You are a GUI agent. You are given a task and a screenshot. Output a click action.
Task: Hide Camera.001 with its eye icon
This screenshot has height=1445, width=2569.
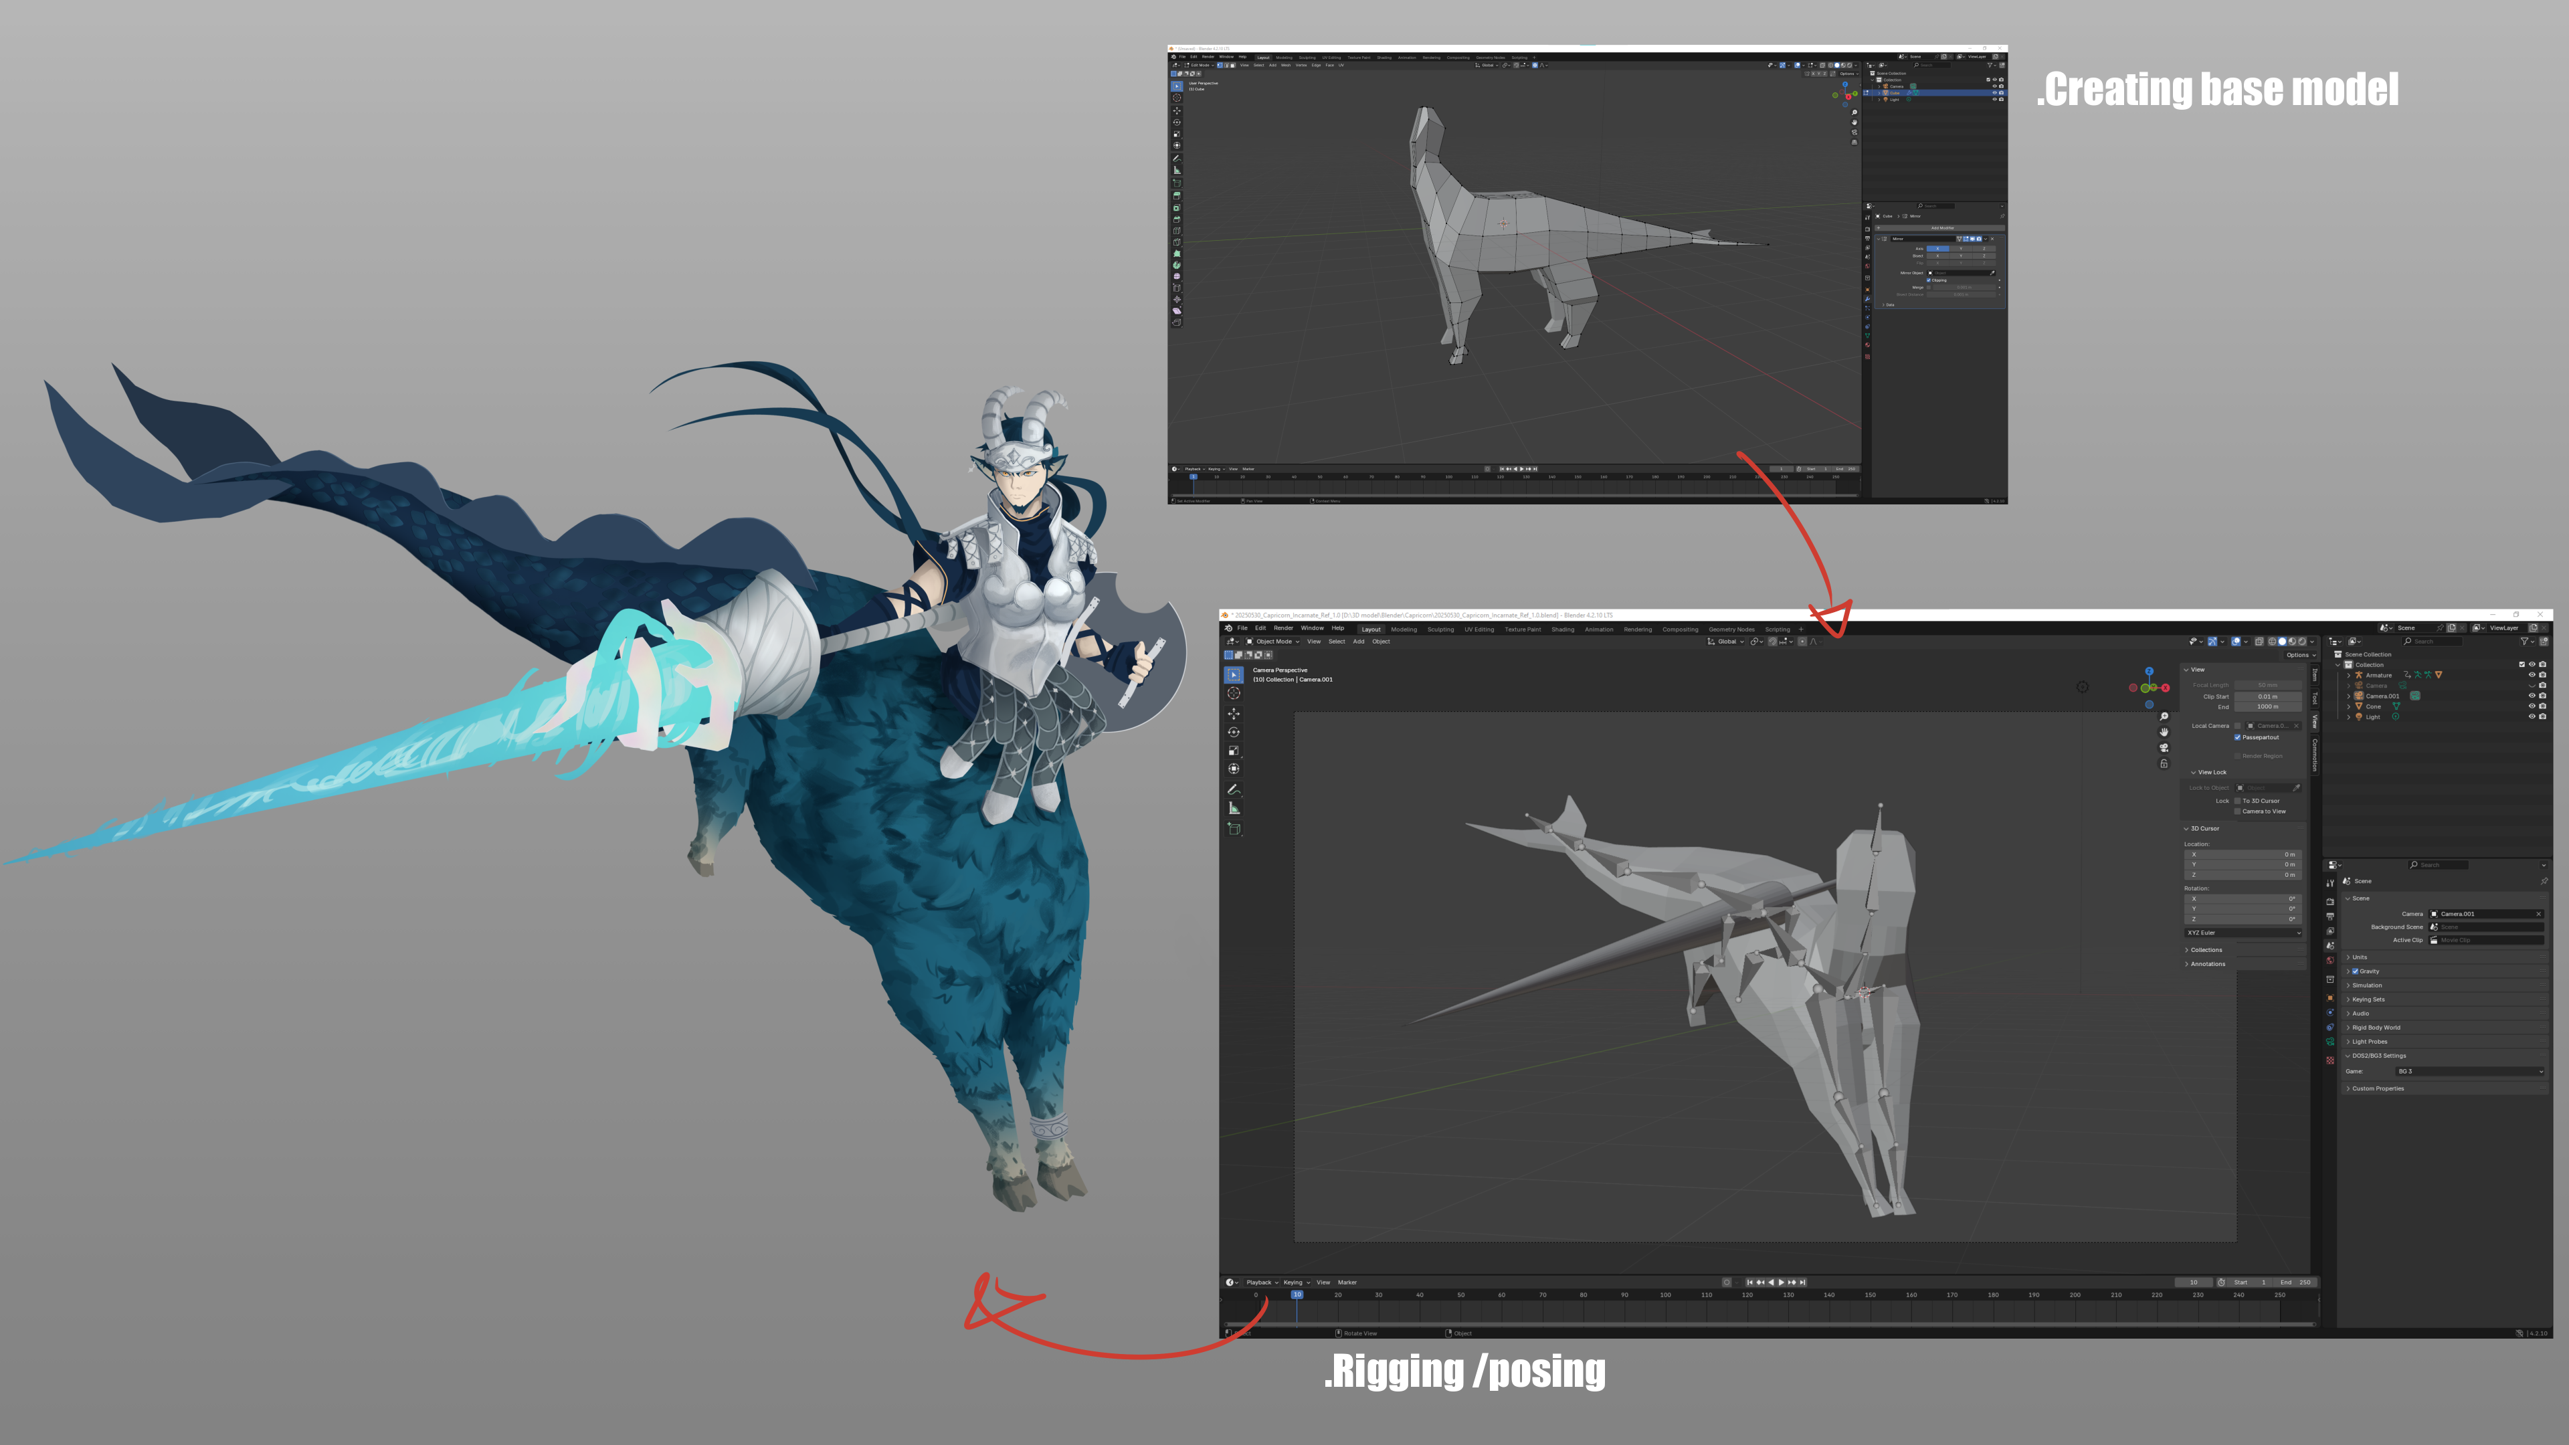[x=2532, y=696]
